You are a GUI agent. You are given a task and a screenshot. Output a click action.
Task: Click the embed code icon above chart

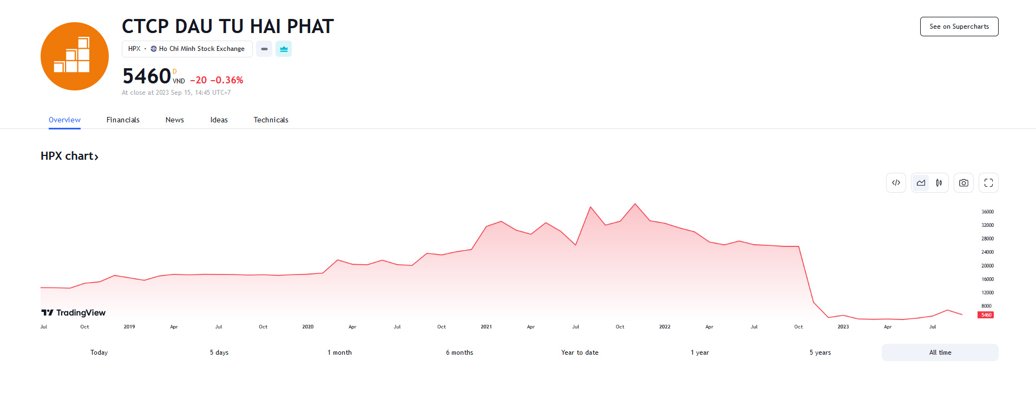click(x=896, y=183)
